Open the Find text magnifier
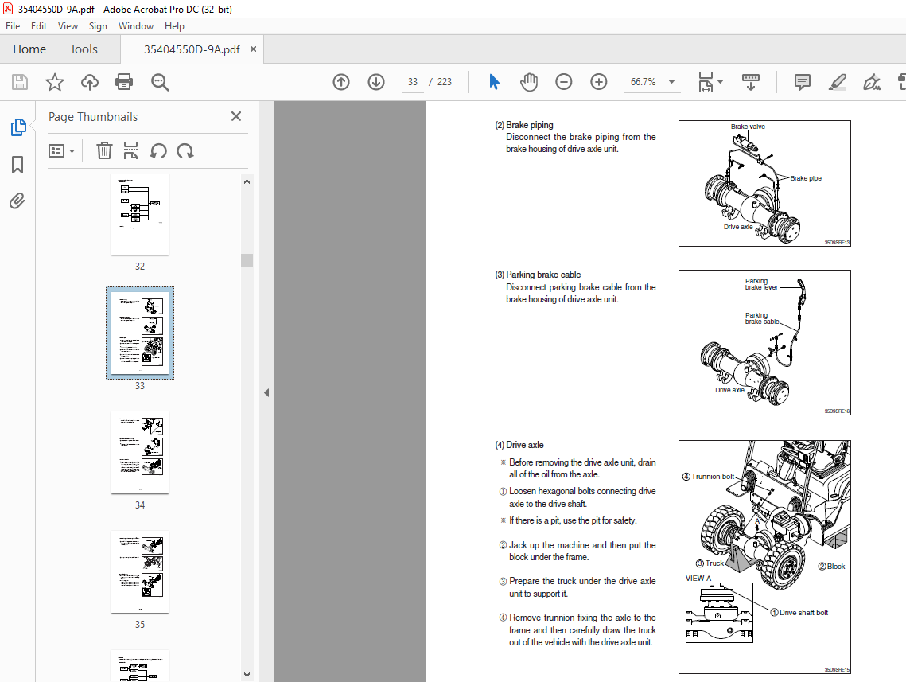This screenshot has height=682, width=906. [x=159, y=82]
